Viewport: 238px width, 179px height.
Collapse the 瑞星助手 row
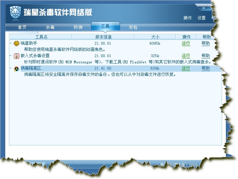[11, 43]
